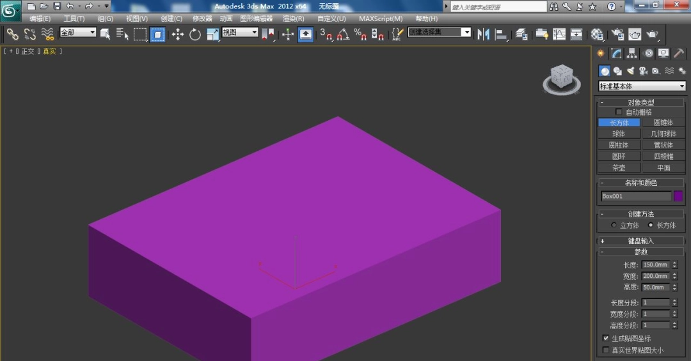Image resolution: width=691 pixels, height=361 pixels.
Task: Activate the Select Object tool
Action: click(106, 34)
